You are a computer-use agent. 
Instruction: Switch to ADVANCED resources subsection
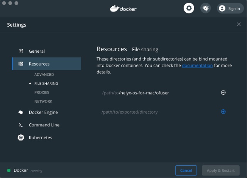[x=44, y=74]
